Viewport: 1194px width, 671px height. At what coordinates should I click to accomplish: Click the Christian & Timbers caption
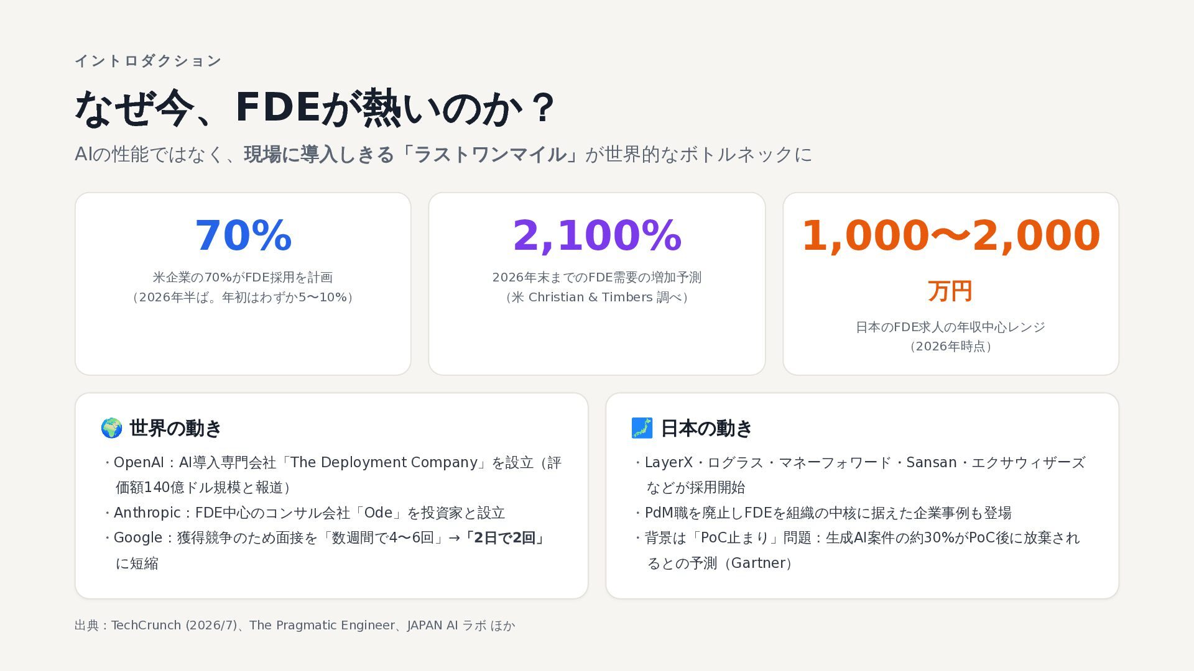597,297
